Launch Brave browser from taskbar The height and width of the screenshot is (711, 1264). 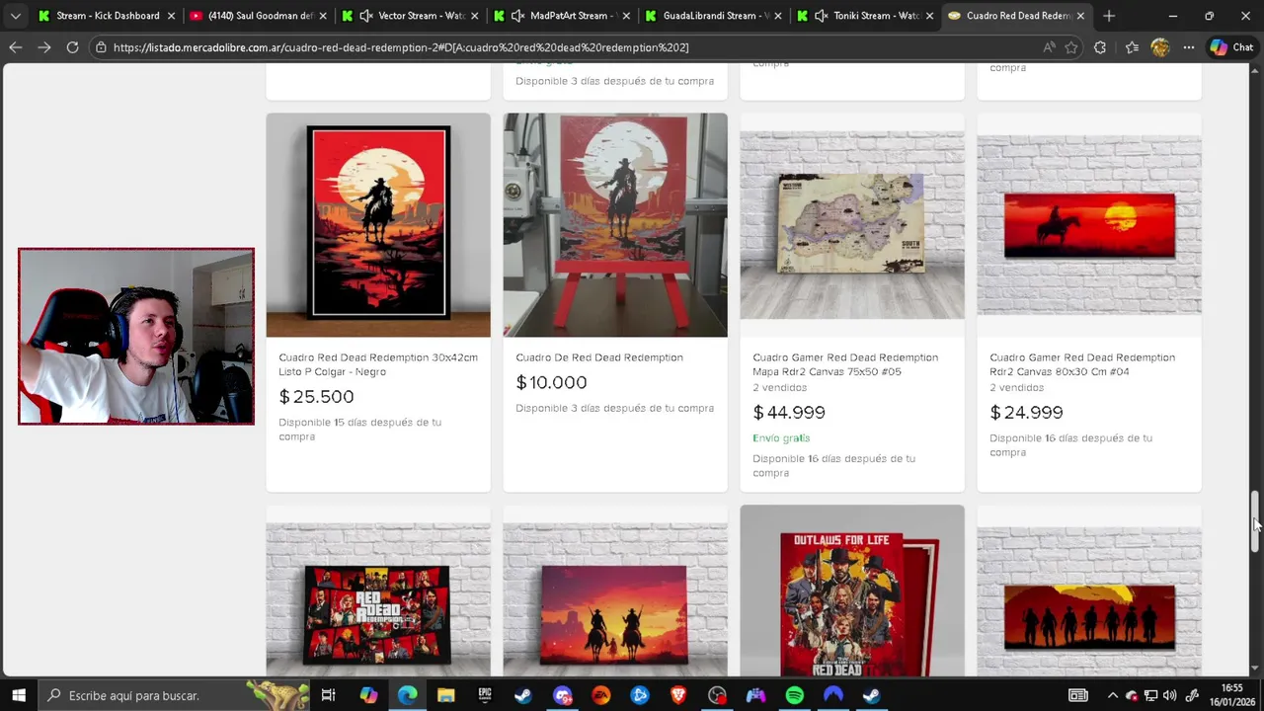[x=678, y=695]
